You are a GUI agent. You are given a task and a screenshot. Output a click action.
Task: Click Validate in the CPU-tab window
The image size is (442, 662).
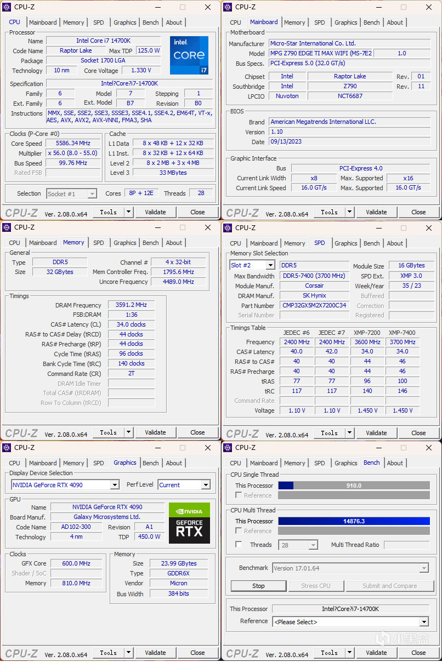tap(155, 212)
